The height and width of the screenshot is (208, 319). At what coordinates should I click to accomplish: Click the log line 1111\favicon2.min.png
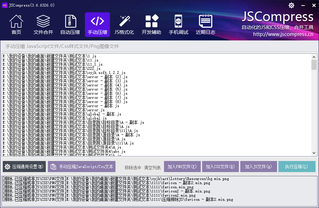(99, 196)
